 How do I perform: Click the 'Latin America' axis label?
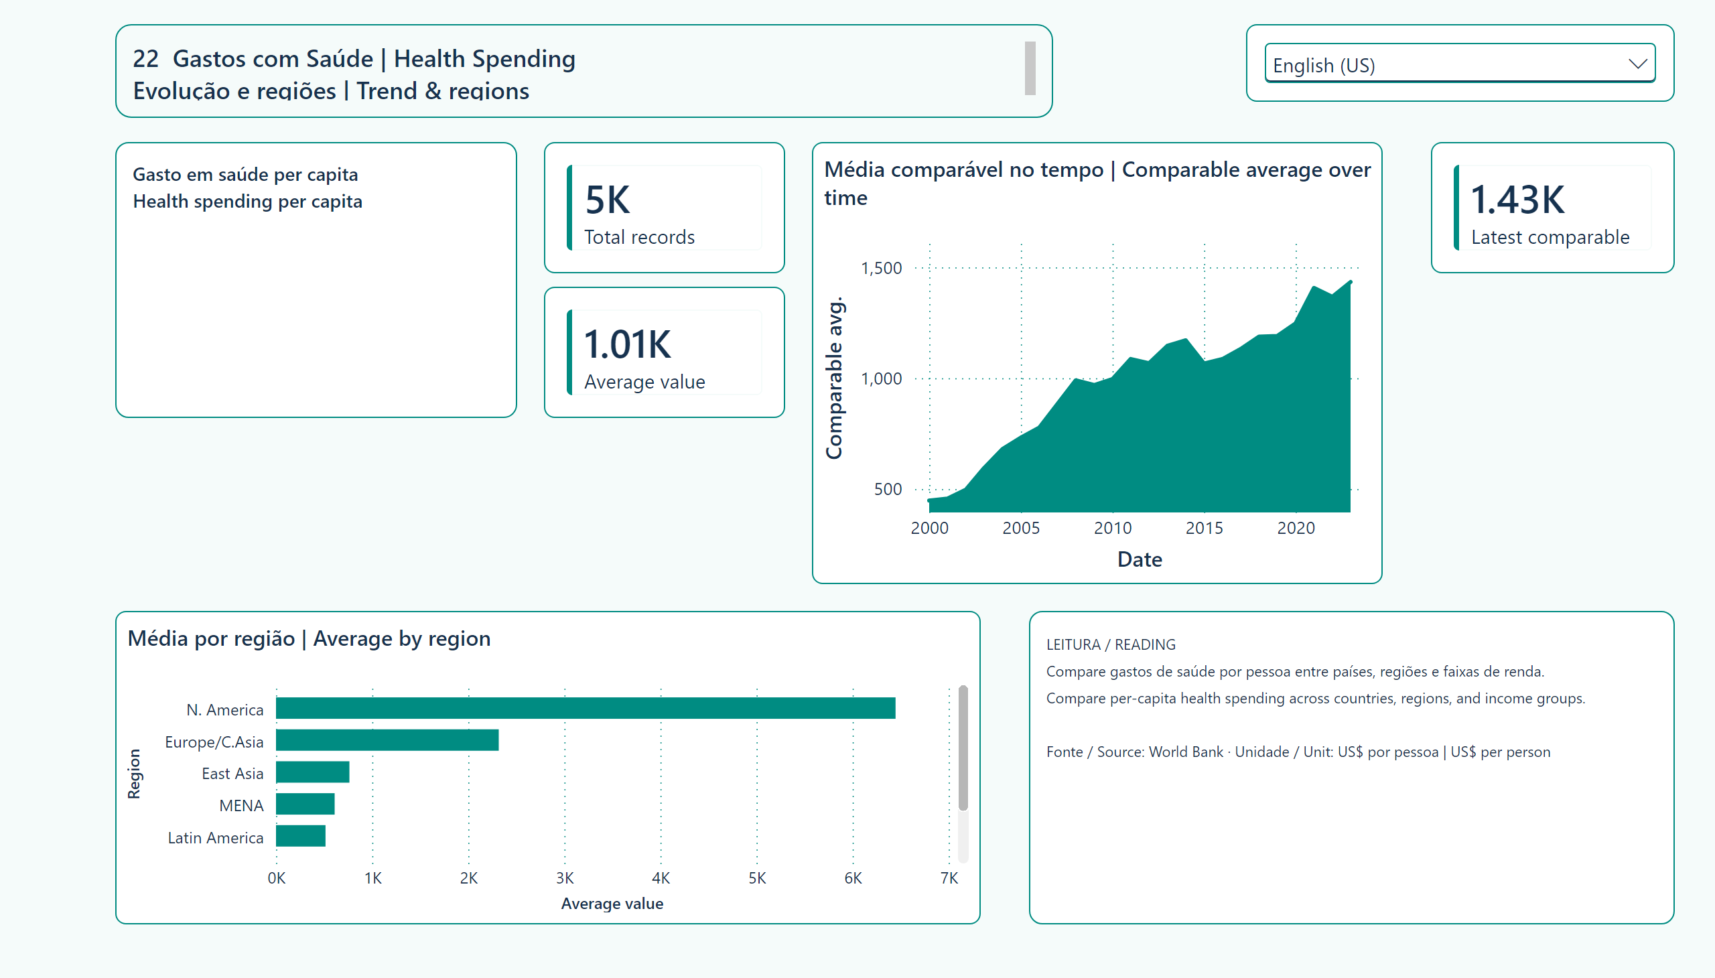(x=215, y=837)
